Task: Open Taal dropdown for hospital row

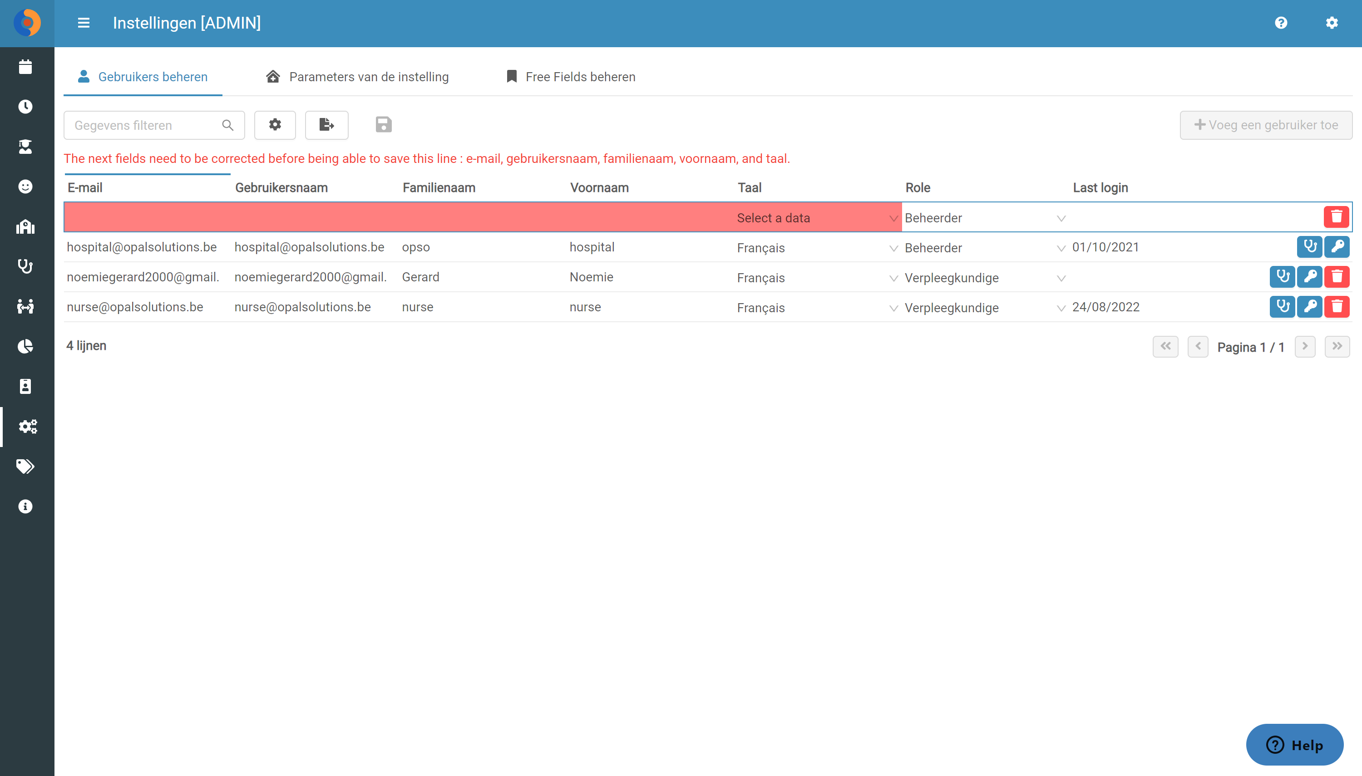Action: pos(818,248)
